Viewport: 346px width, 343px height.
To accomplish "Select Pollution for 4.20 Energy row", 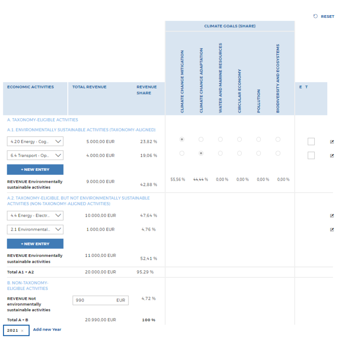I will click(x=259, y=139).
